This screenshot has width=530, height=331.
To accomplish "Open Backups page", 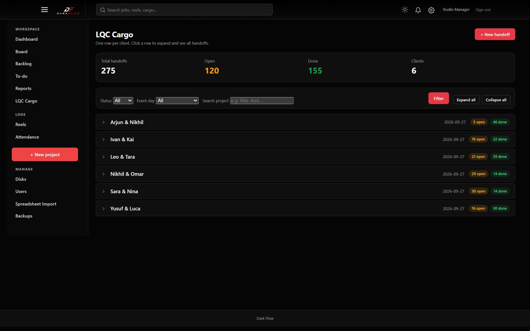I will pyautogui.click(x=24, y=216).
